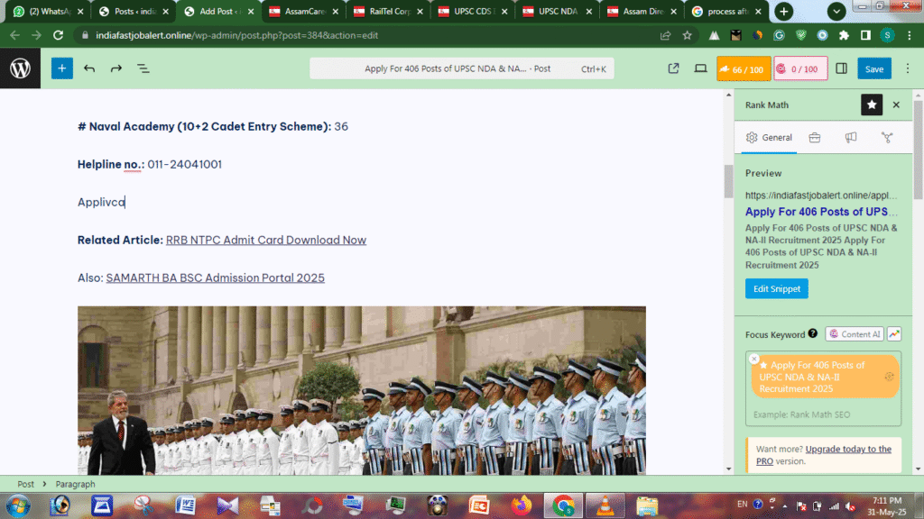Open the file explorer folder in taskbar
The width and height of the screenshot is (924, 519).
click(x=646, y=505)
